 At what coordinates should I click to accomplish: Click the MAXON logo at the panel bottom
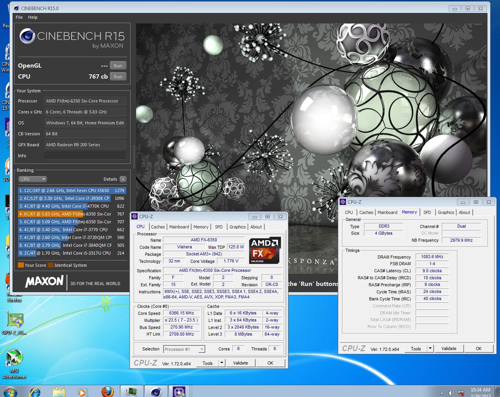(44, 282)
